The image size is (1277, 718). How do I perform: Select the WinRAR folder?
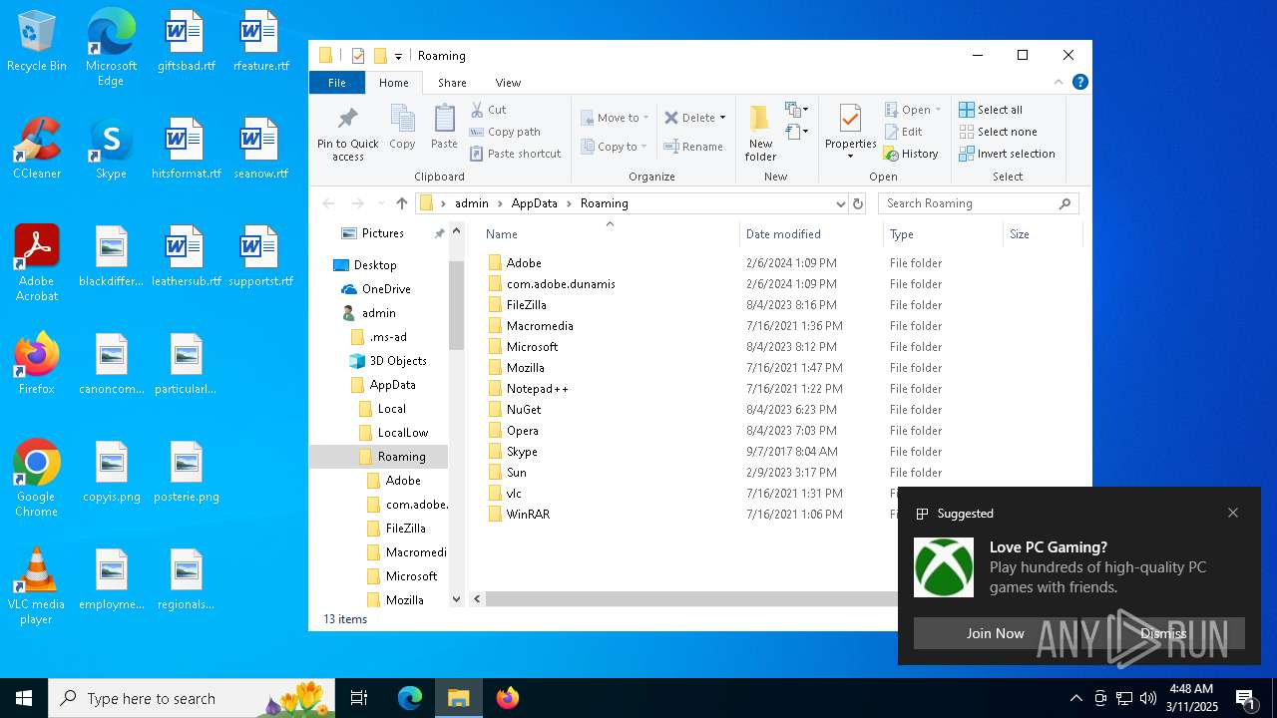(528, 515)
